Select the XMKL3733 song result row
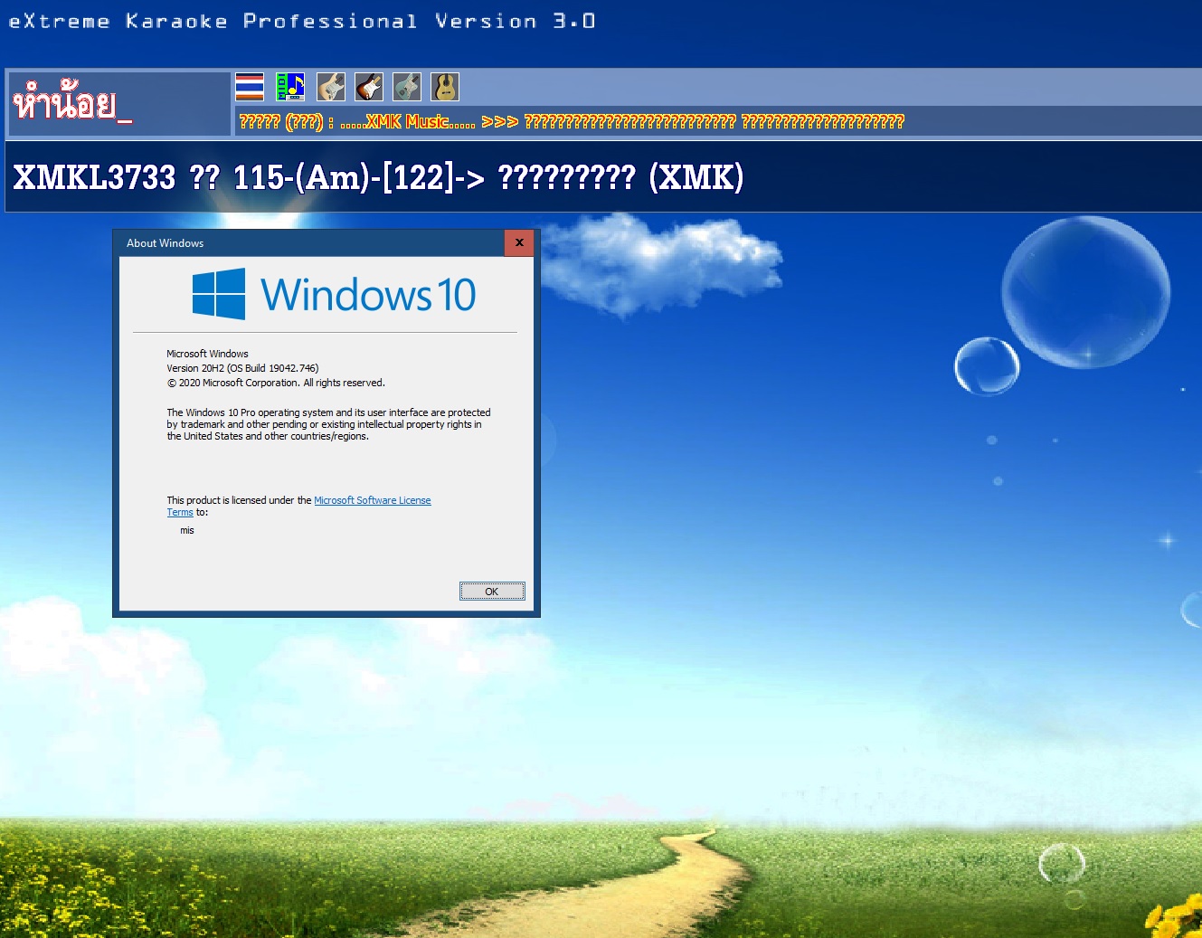Viewport: 1202px width, 938px height. 603,177
